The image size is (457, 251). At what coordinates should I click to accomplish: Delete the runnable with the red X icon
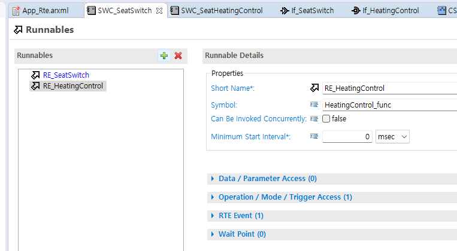[178, 56]
